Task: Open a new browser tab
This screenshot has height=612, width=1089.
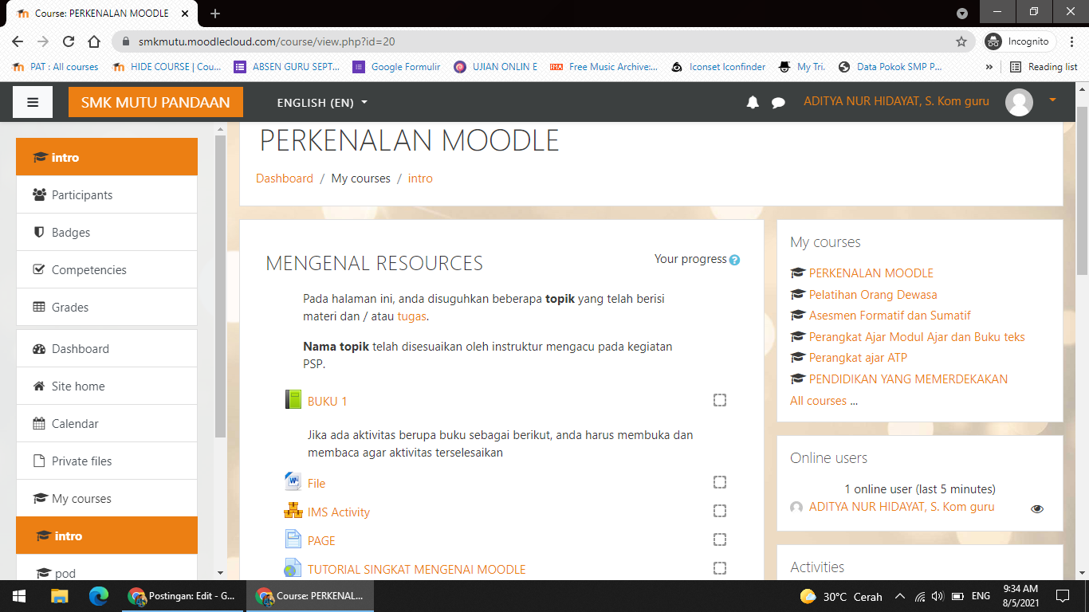Action: tap(215, 14)
